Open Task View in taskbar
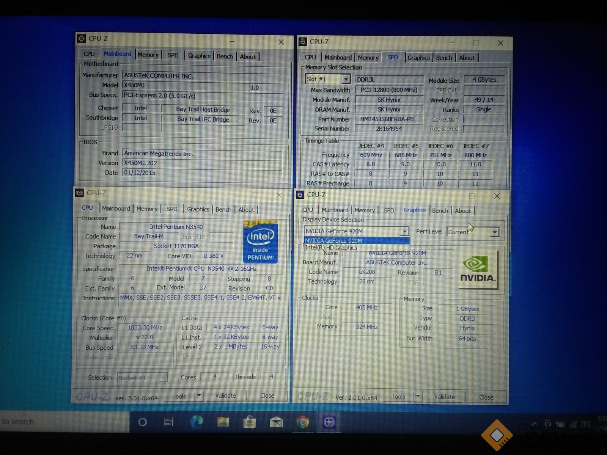The image size is (607, 455). (168, 422)
